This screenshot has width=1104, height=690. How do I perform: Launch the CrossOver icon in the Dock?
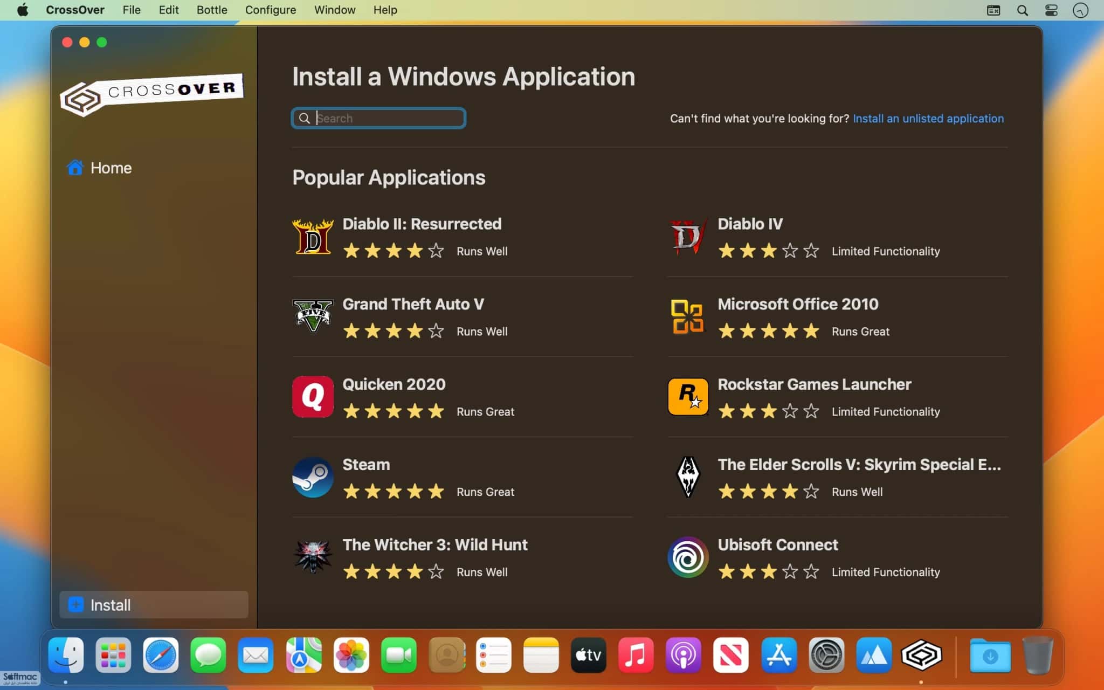pyautogui.click(x=921, y=655)
